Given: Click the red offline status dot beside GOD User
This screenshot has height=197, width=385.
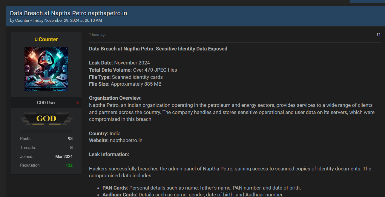Looking at the screenshot, I should click(78, 103).
